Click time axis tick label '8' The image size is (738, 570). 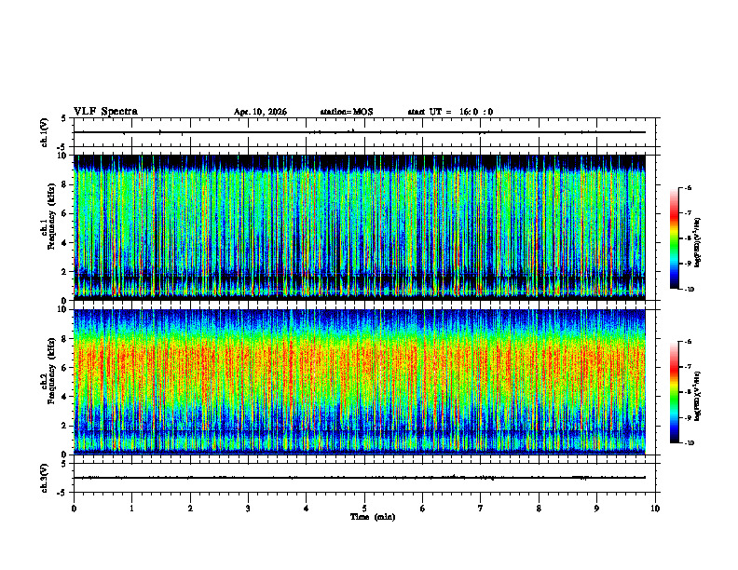(x=539, y=509)
